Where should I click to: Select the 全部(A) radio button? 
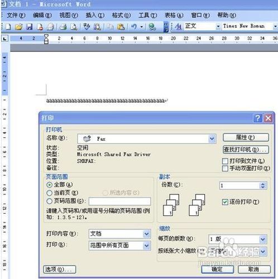pos(49,185)
